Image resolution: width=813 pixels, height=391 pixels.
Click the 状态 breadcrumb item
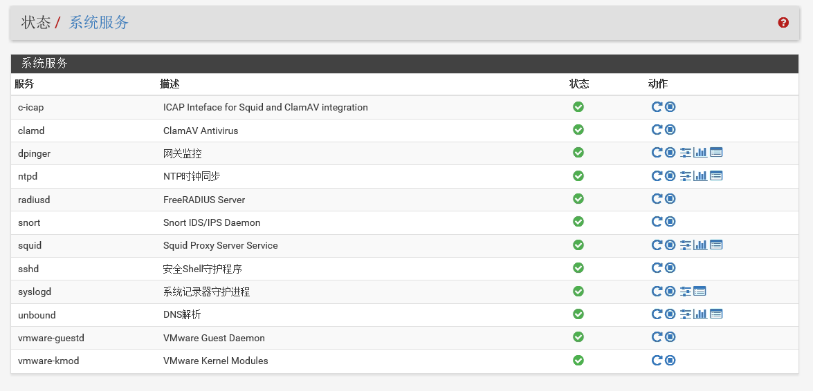pos(36,23)
